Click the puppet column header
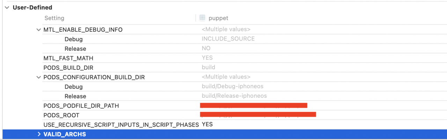This screenshot has height=140, width=447. tap(218, 18)
